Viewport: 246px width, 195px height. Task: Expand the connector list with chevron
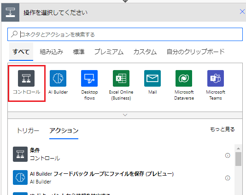(x=125, y=115)
